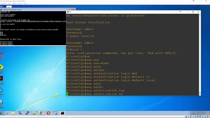Switch to the cmd.exe taskbar button
Image resolution: width=210 pixels, height=118 pixels.
(x=62, y=113)
